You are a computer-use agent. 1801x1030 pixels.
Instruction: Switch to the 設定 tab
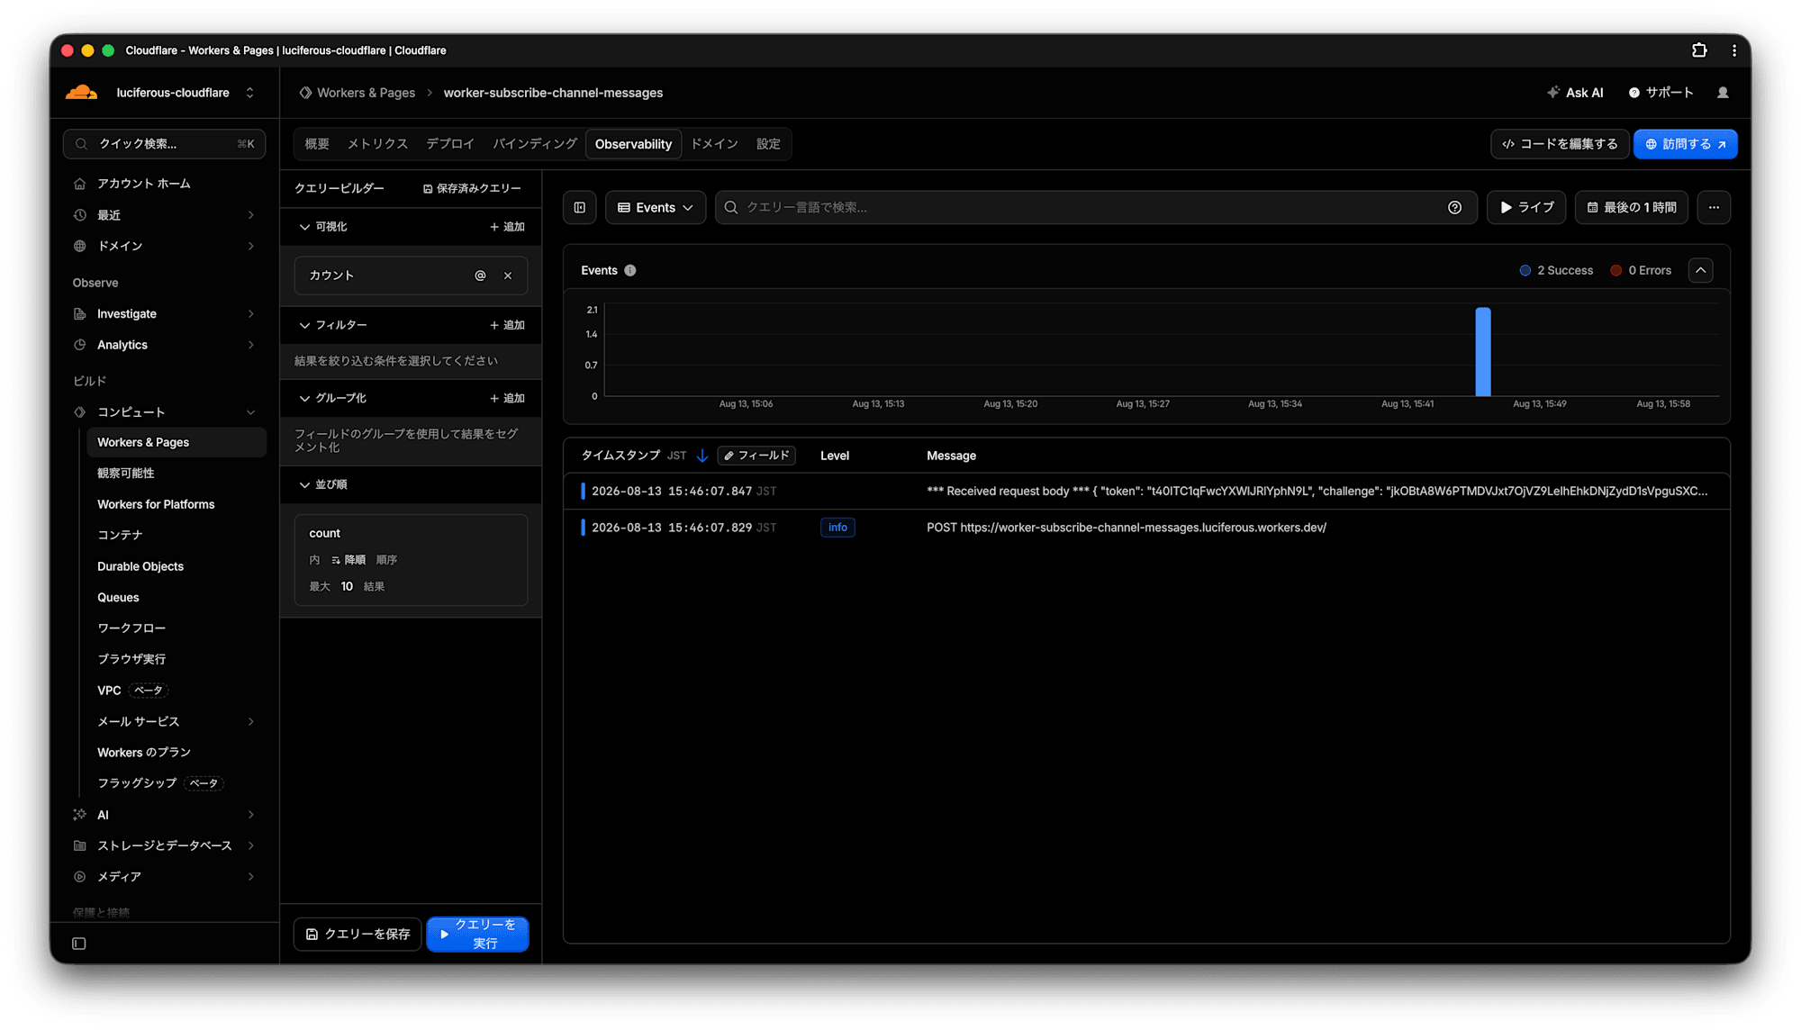768,144
